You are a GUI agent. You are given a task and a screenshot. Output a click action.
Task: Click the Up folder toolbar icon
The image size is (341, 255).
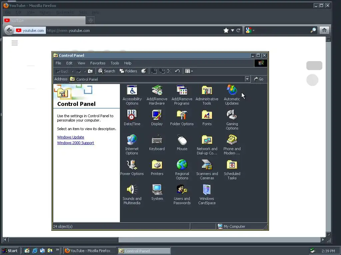pyautogui.click(x=90, y=71)
